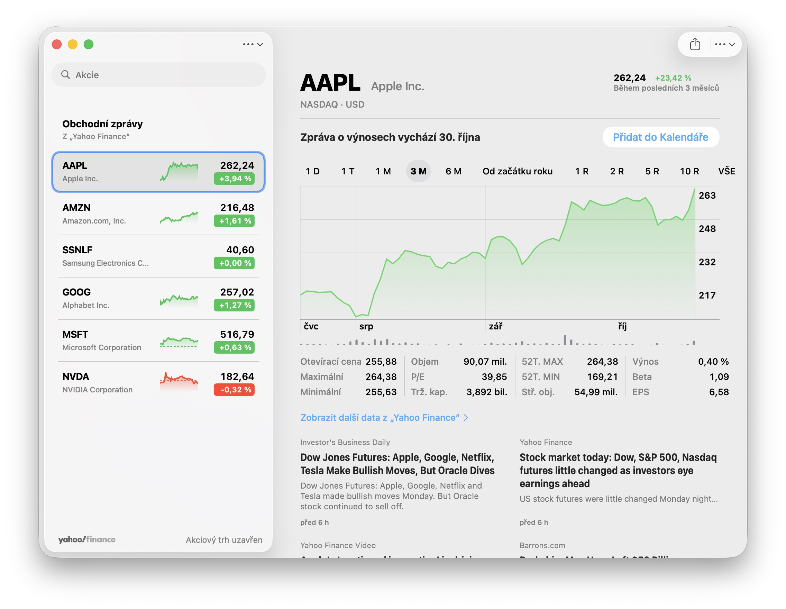Toggle the MSFT +0,63 % change badge
786x609 pixels.
[x=234, y=347]
